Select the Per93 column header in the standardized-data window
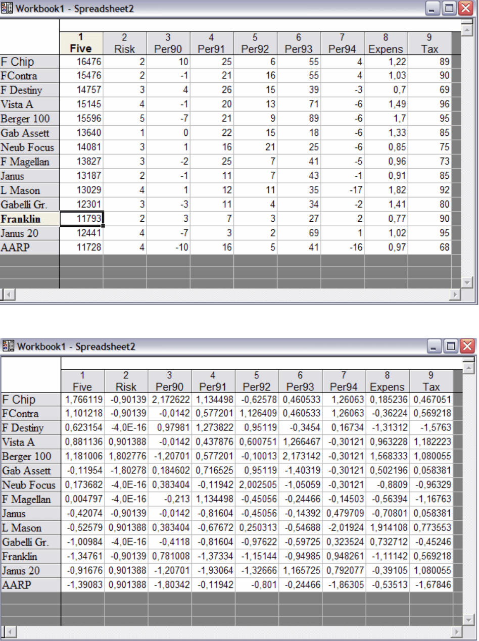The image size is (479, 641). [300, 381]
